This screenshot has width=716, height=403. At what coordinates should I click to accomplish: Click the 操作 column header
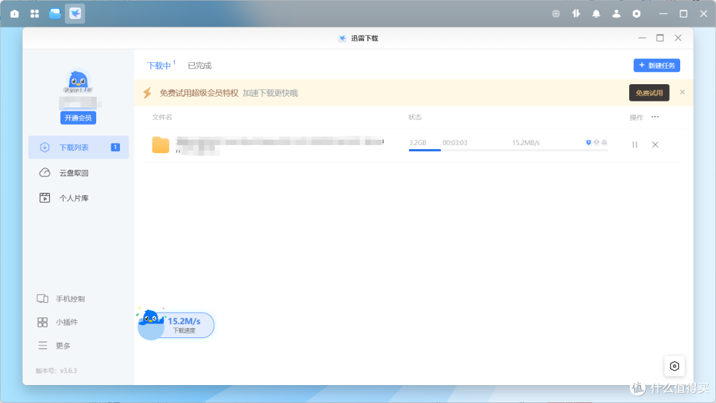pyautogui.click(x=636, y=117)
